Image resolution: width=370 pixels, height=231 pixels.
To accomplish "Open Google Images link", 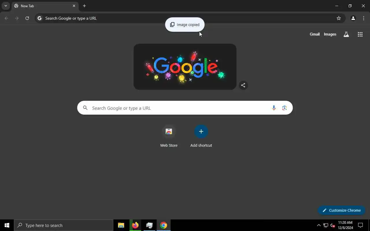I will tap(330, 34).
